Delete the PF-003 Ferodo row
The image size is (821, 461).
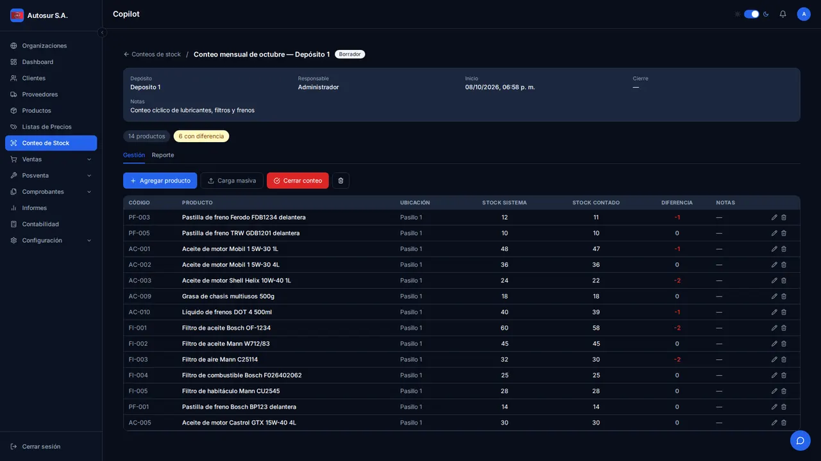click(784, 218)
